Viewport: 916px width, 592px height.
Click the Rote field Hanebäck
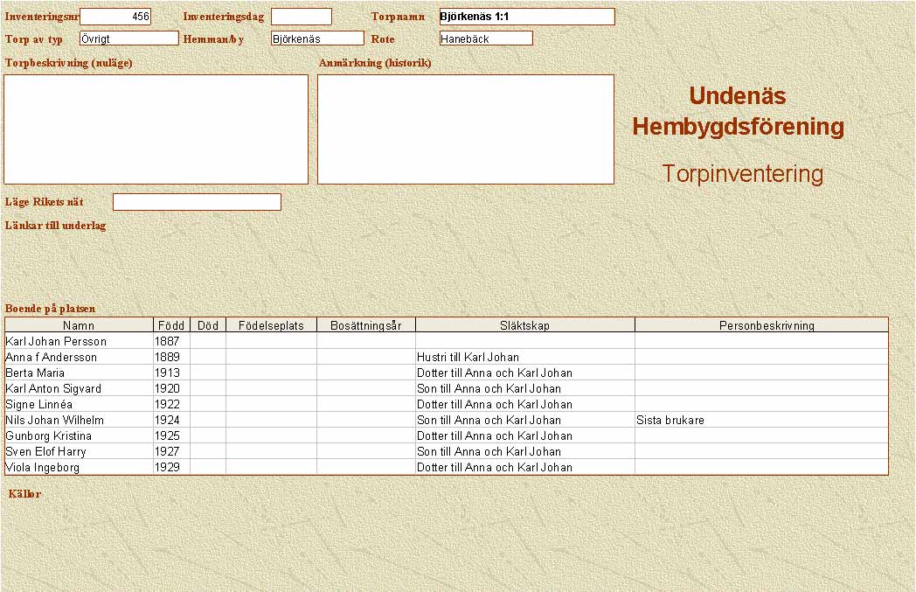486,38
